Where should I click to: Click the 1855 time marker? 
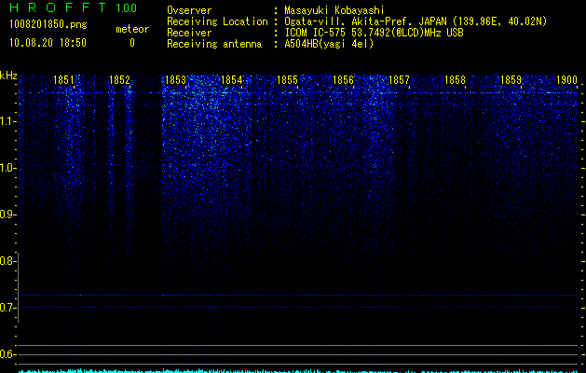click(x=287, y=80)
